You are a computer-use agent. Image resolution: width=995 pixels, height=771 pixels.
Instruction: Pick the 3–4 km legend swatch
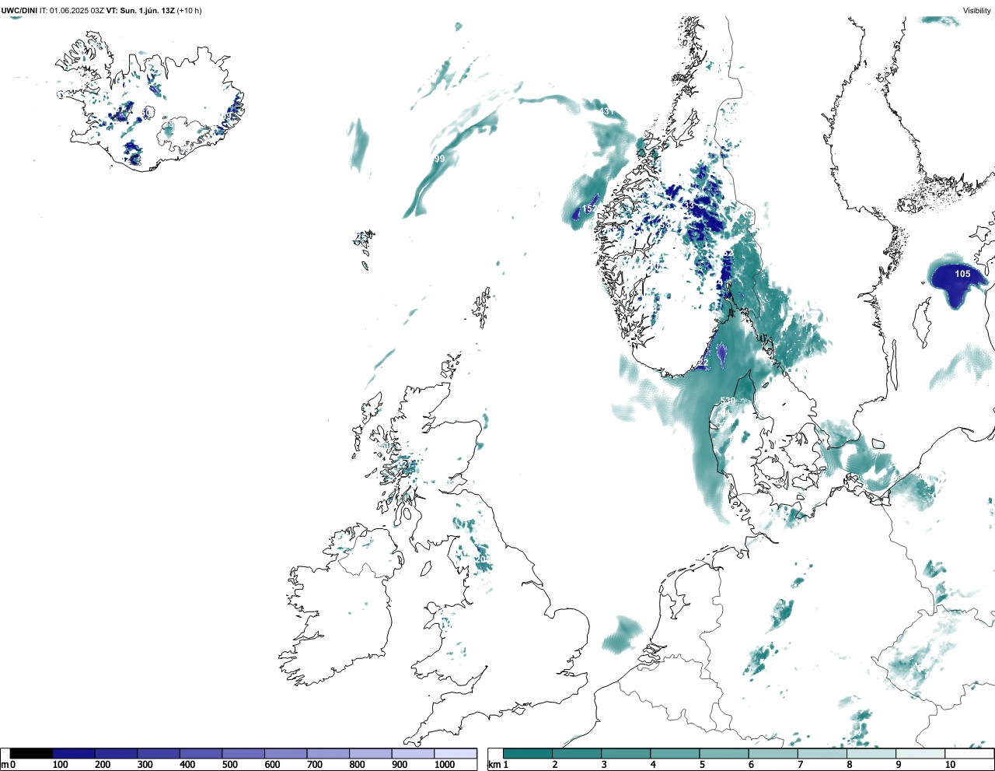click(x=626, y=753)
